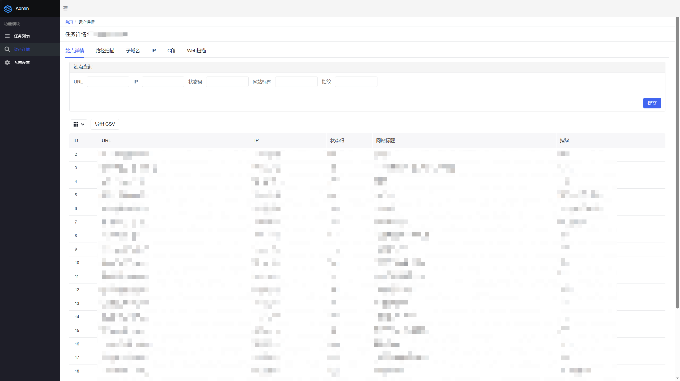Click the 状态码 filter input
Screen dimensions: 680x381
pos(227,82)
